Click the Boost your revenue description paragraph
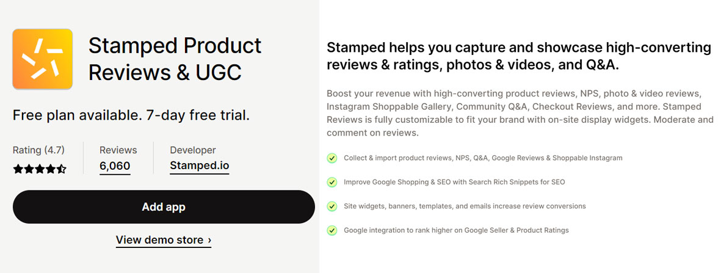 click(520, 113)
